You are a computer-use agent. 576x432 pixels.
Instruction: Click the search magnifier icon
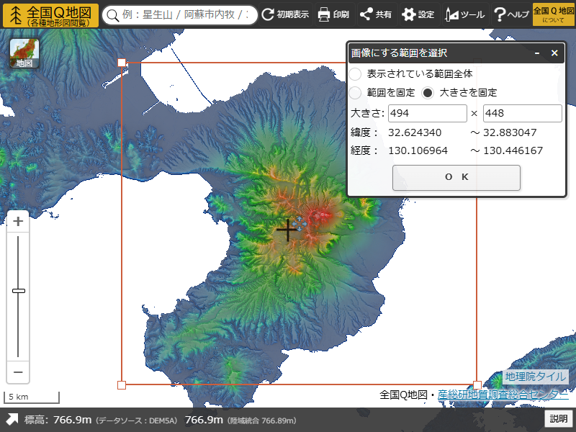tap(112, 15)
